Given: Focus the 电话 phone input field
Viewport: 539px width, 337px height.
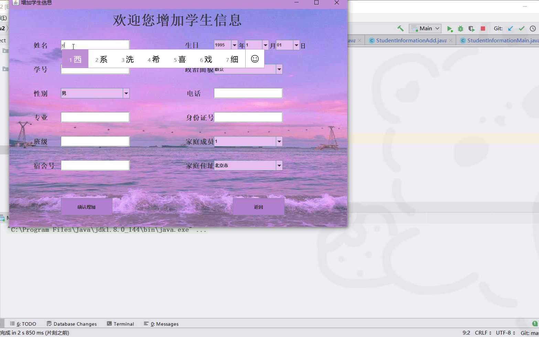Looking at the screenshot, I should coord(248,93).
